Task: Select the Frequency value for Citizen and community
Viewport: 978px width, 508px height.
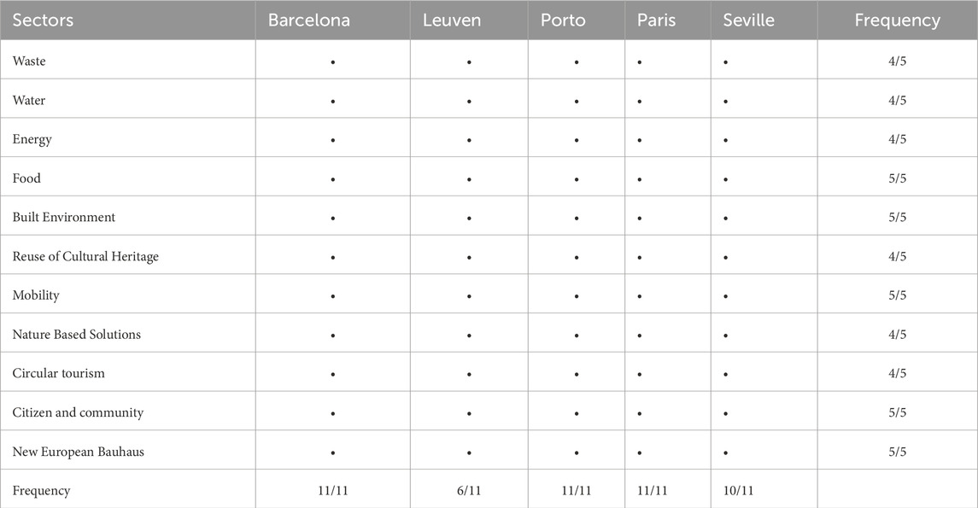Action: click(x=897, y=413)
